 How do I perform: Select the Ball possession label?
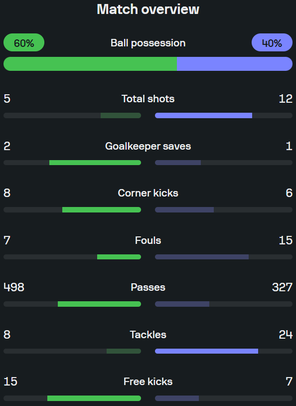coord(148,43)
